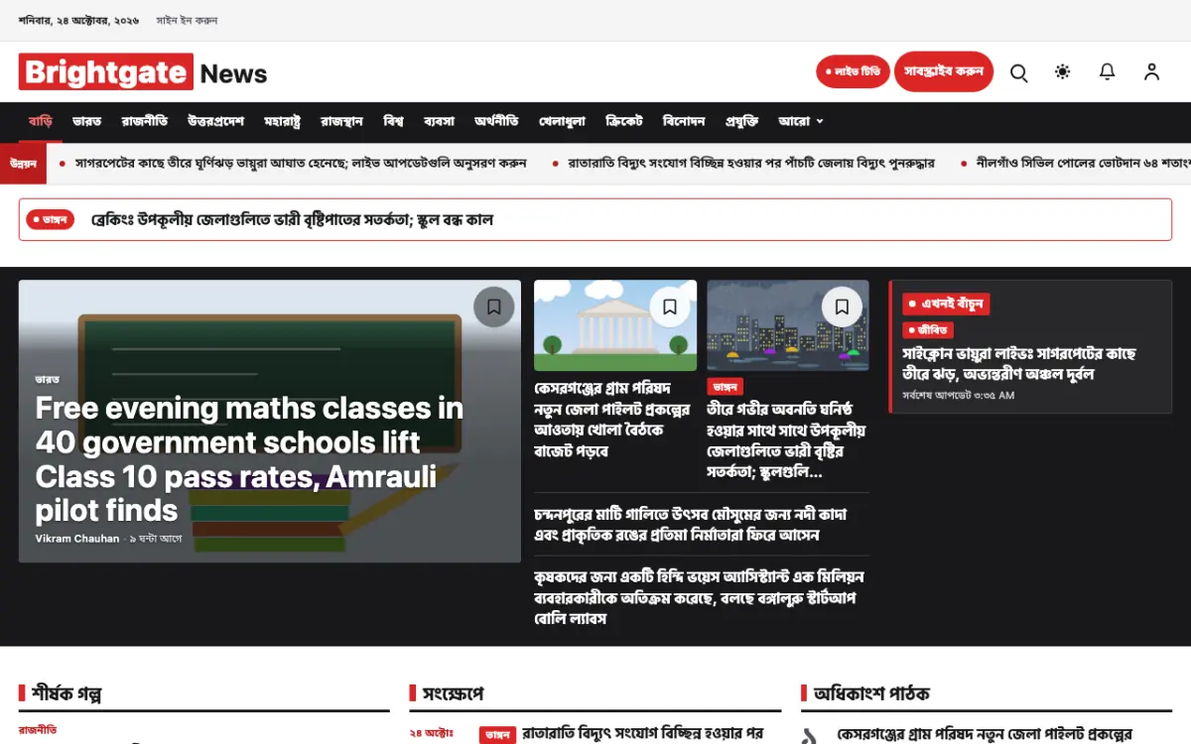Click the সাবস্ক্রাইব করুন button

(943, 71)
